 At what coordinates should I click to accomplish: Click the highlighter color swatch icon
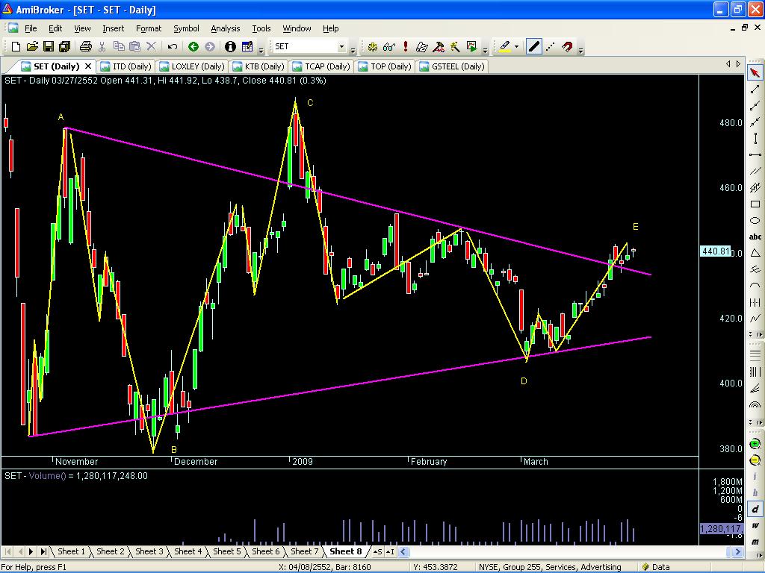(x=505, y=47)
